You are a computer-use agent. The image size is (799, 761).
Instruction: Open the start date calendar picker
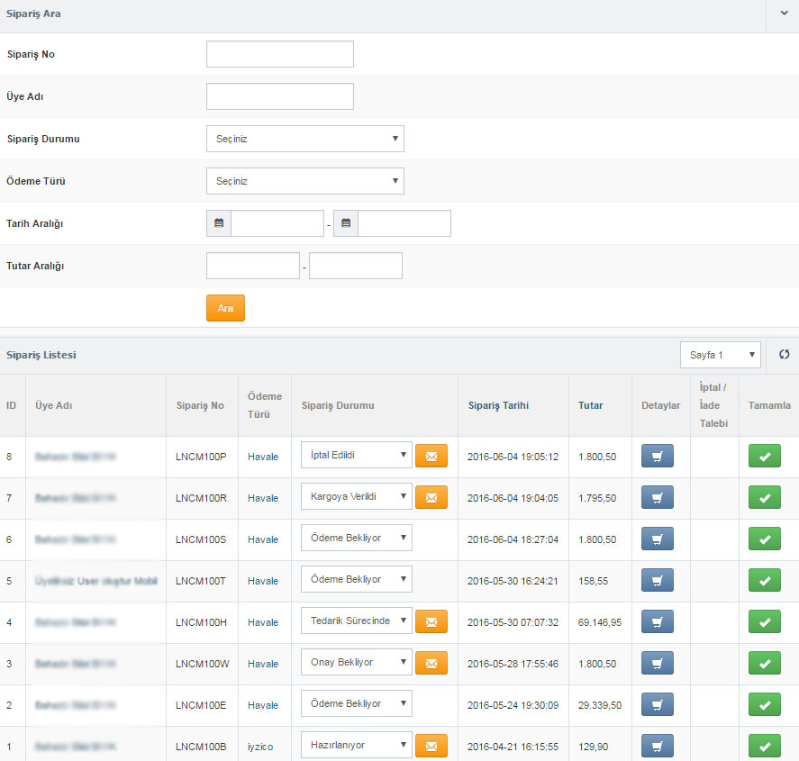219,223
